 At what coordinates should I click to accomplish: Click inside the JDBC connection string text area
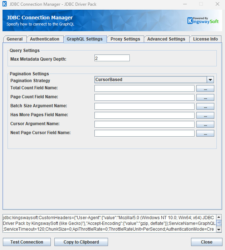[109, 223]
